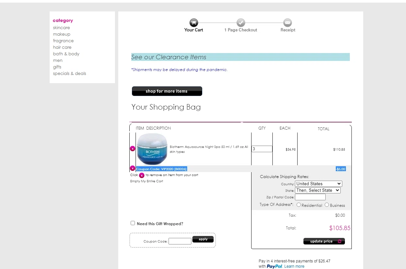Click the highlighted Coupon Code: VIP2020 text
This screenshot has width=406, height=269.
161,169
